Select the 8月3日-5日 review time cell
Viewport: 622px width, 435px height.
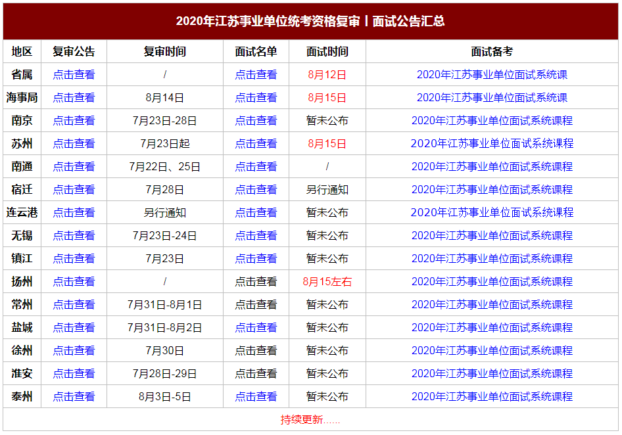164,396
